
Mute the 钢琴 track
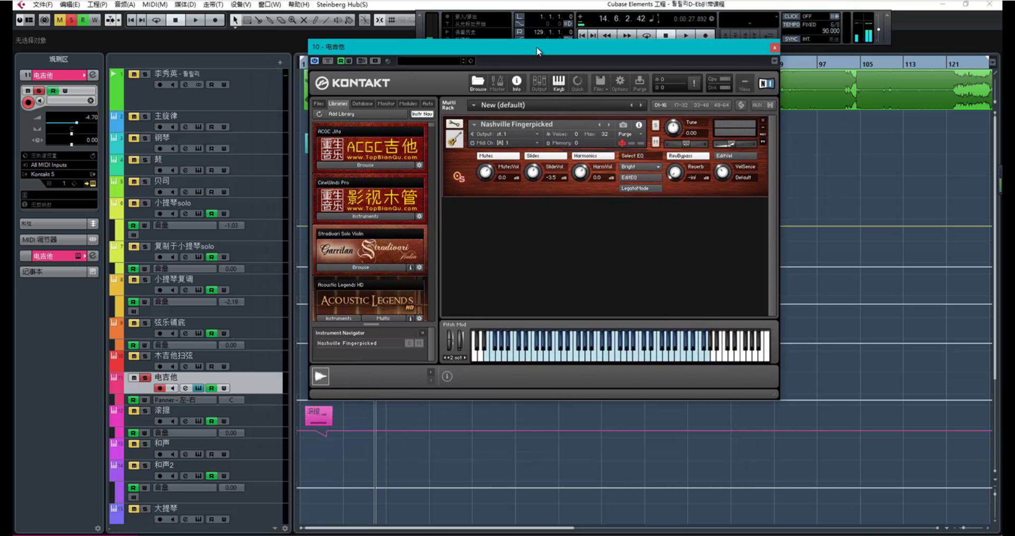click(134, 138)
